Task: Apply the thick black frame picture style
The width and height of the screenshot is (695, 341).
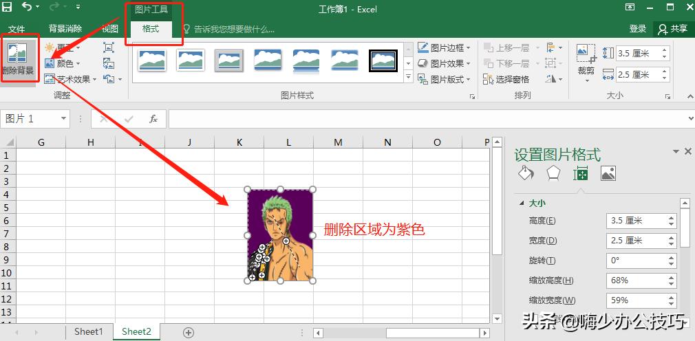Action: point(383,60)
